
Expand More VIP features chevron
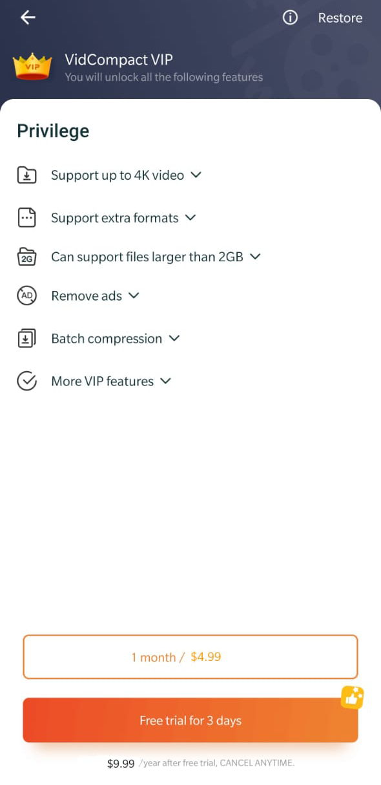coord(165,380)
